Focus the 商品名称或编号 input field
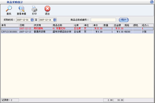The width and height of the screenshot is (155, 103). pos(103,20)
